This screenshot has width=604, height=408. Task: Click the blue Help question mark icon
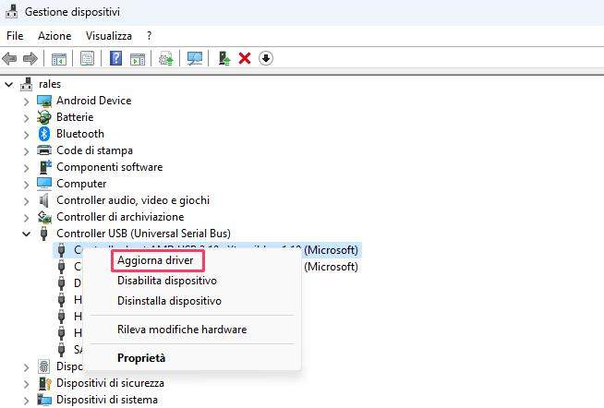point(116,58)
